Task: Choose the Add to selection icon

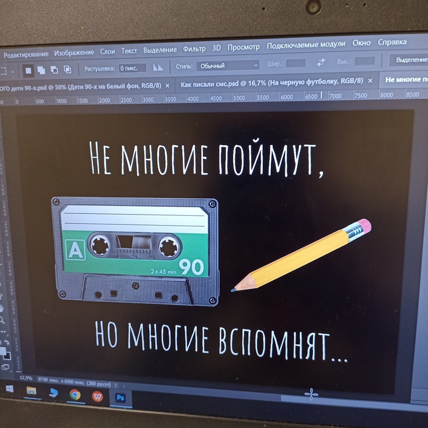Action: (41, 70)
